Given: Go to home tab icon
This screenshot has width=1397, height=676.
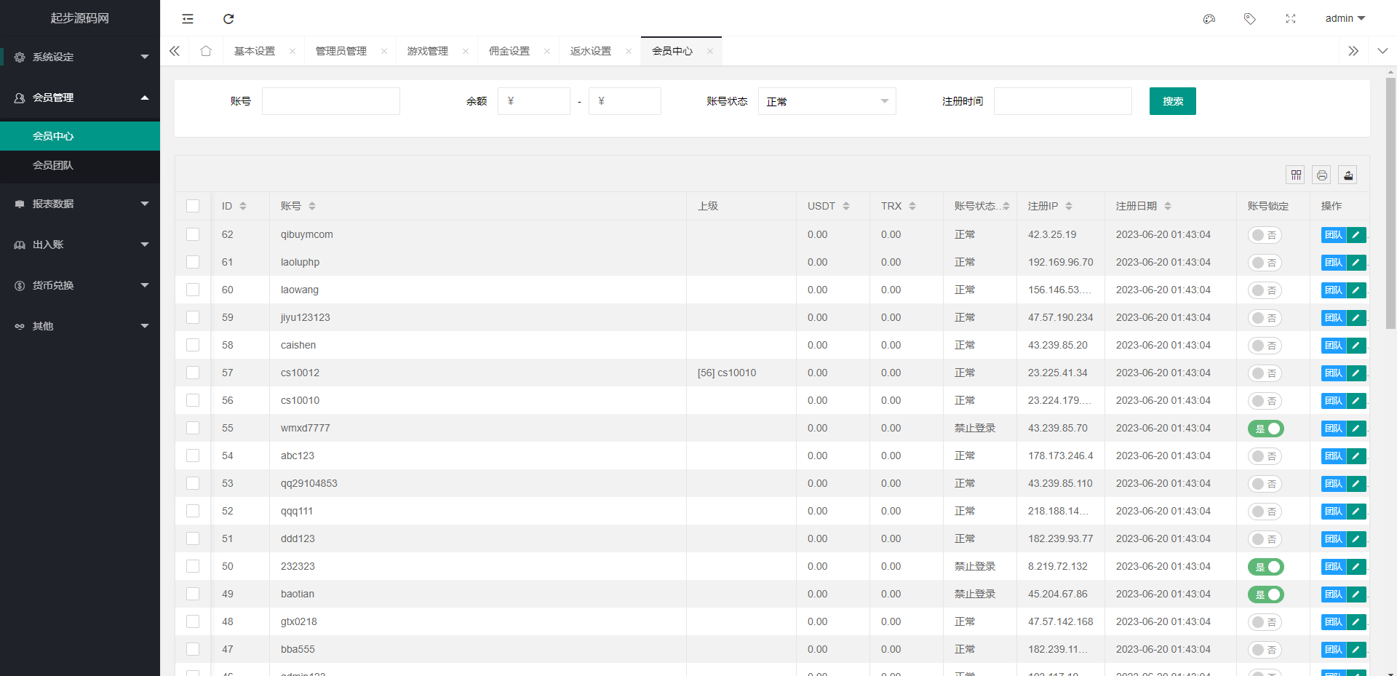Looking at the screenshot, I should tap(206, 51).
